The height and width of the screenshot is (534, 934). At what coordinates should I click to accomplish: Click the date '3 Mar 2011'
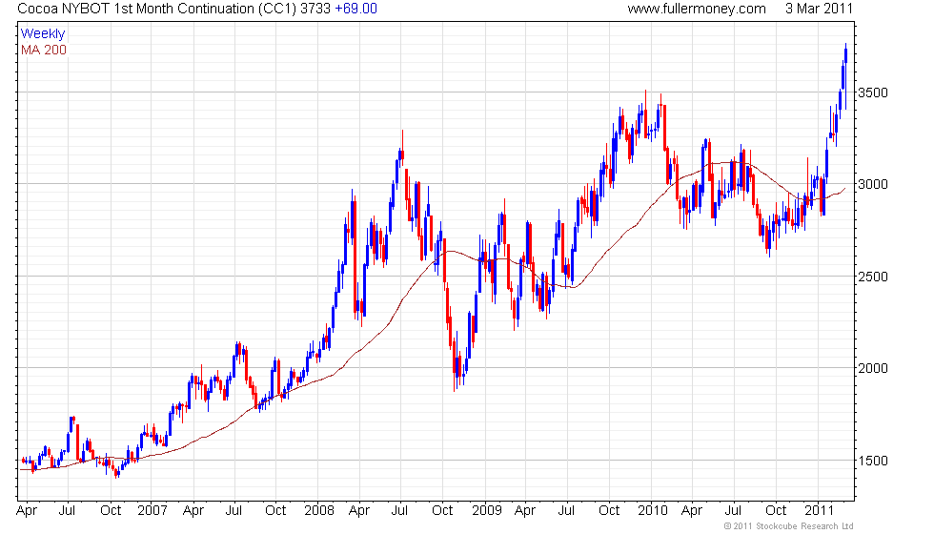819,9
